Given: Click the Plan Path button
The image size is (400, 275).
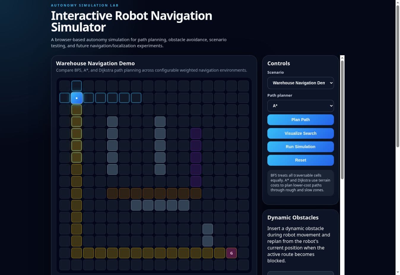Looking at the screenshot, I should tap(300, 120).
